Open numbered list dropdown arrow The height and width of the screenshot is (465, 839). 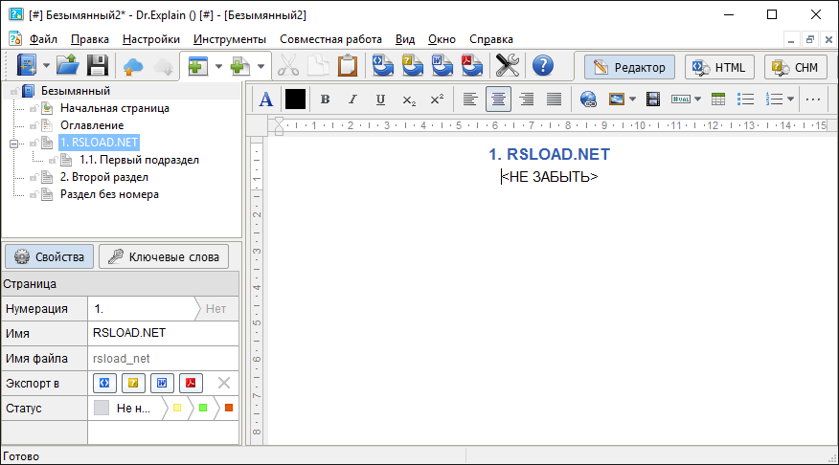pyautogui.click(x=790, y=100)
